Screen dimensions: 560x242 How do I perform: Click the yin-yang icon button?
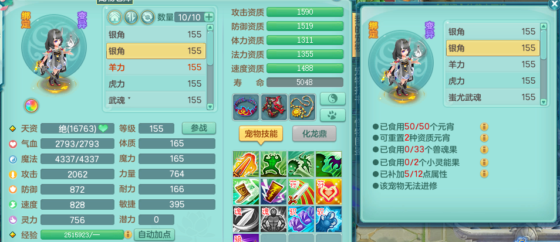[332, 98]
